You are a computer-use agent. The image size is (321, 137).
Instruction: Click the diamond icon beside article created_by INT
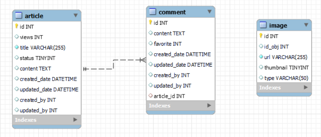[16, 100]
